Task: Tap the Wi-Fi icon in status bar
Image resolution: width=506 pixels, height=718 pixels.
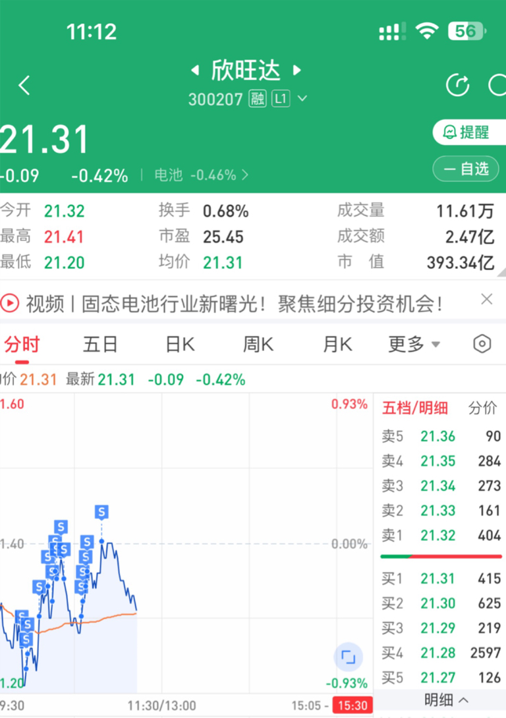Action: pos(427,31)
